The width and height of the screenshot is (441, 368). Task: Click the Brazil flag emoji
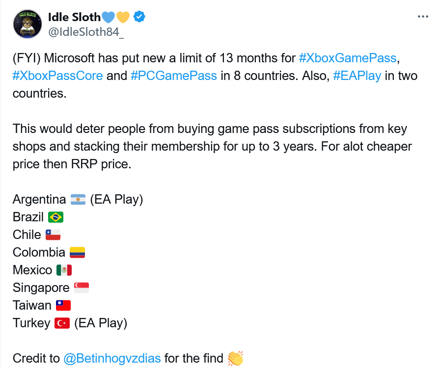(55, 217)
